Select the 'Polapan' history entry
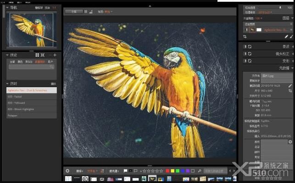 32,116
